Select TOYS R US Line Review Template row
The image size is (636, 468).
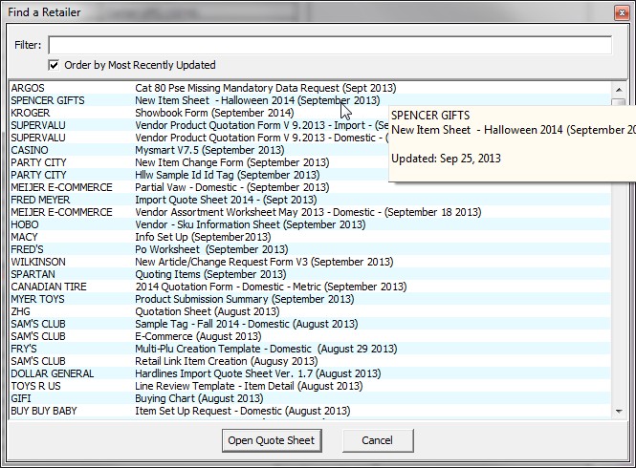coord(310,386)
